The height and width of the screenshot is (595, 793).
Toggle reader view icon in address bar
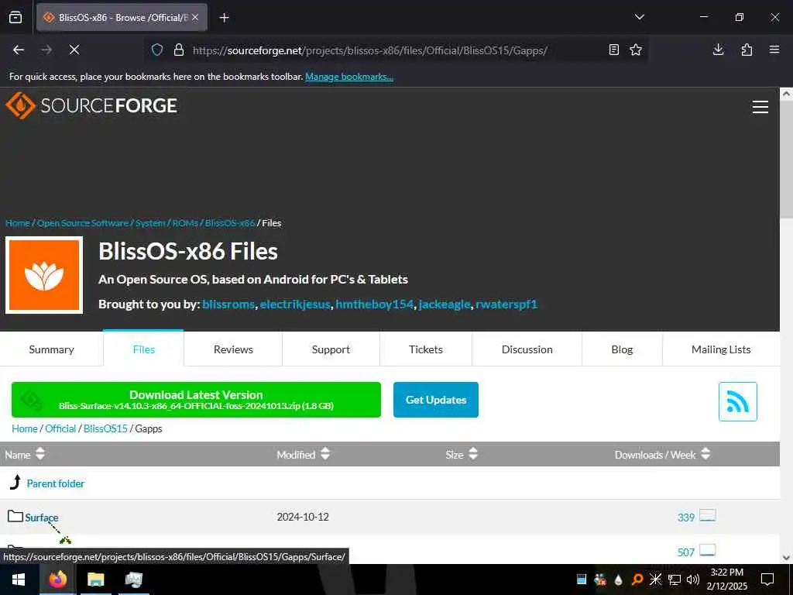point(614,50)
